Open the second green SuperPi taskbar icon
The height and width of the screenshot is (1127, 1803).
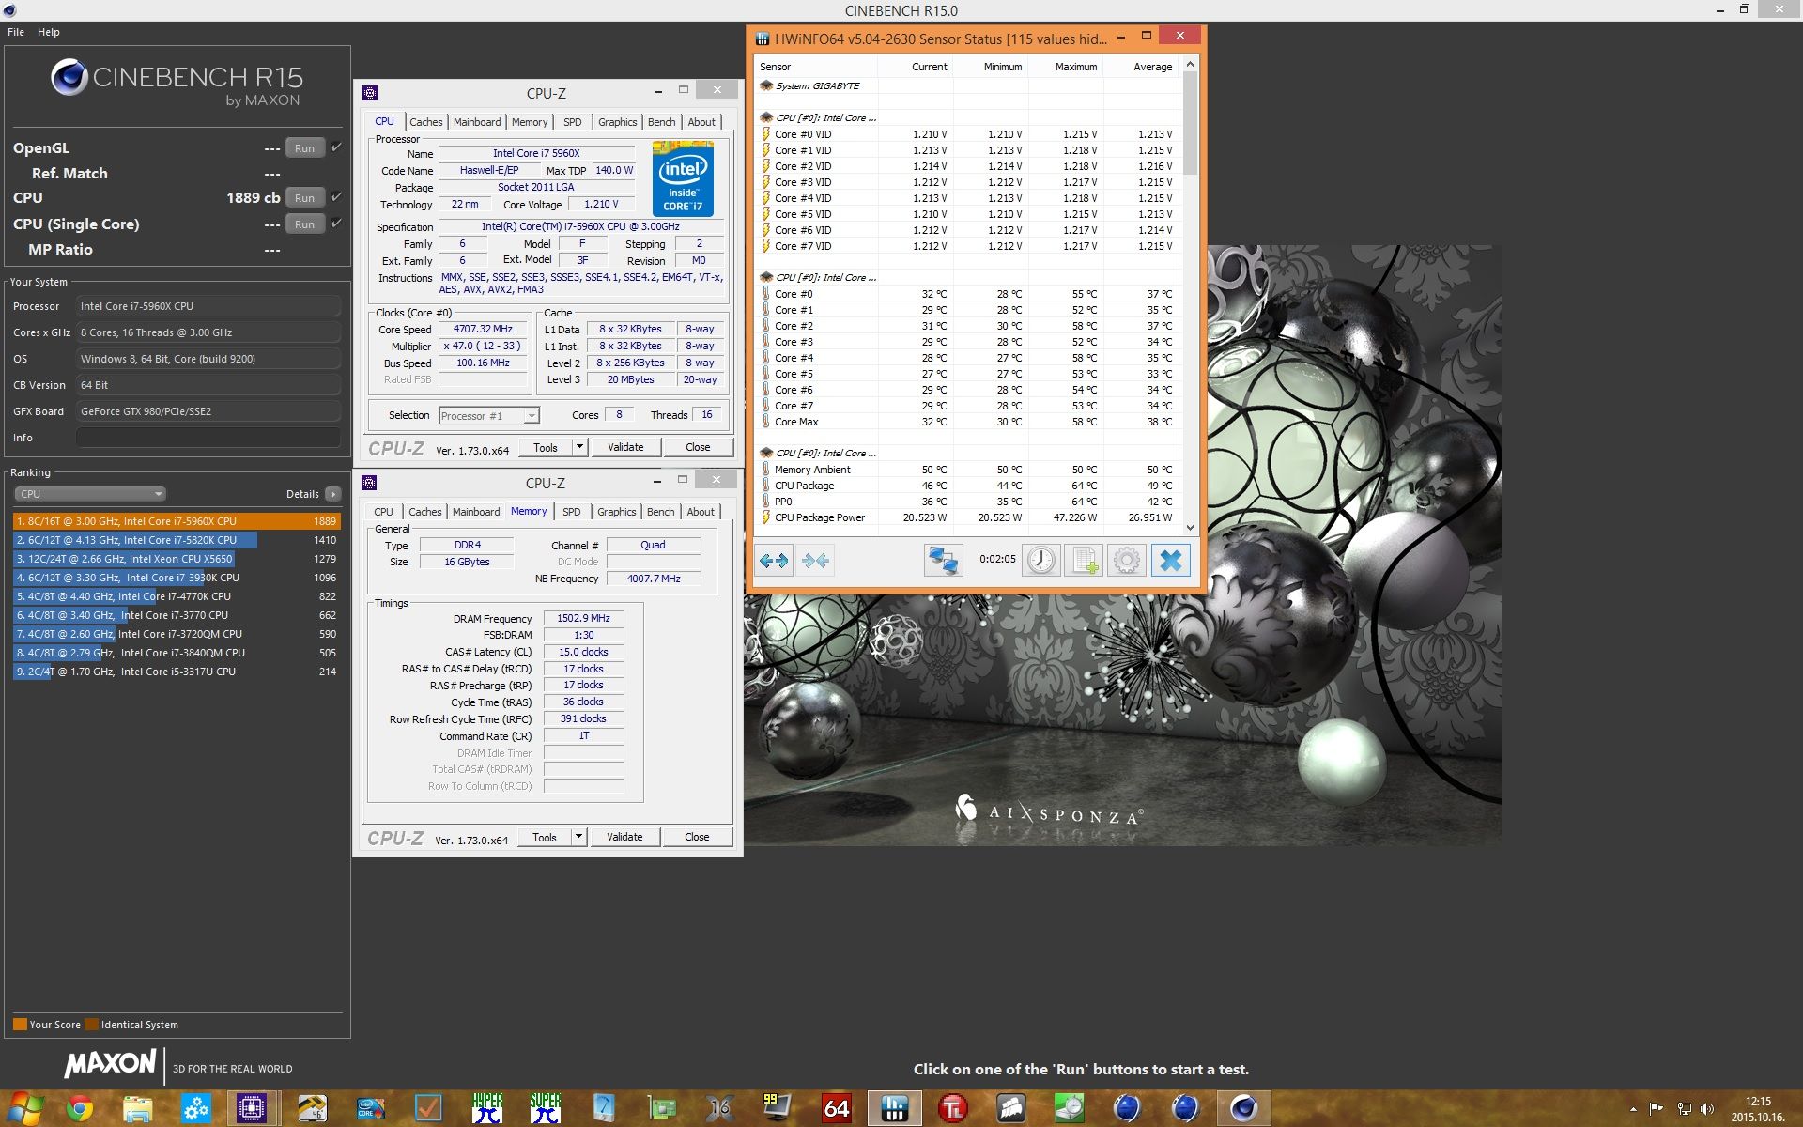click(545, 1109)
